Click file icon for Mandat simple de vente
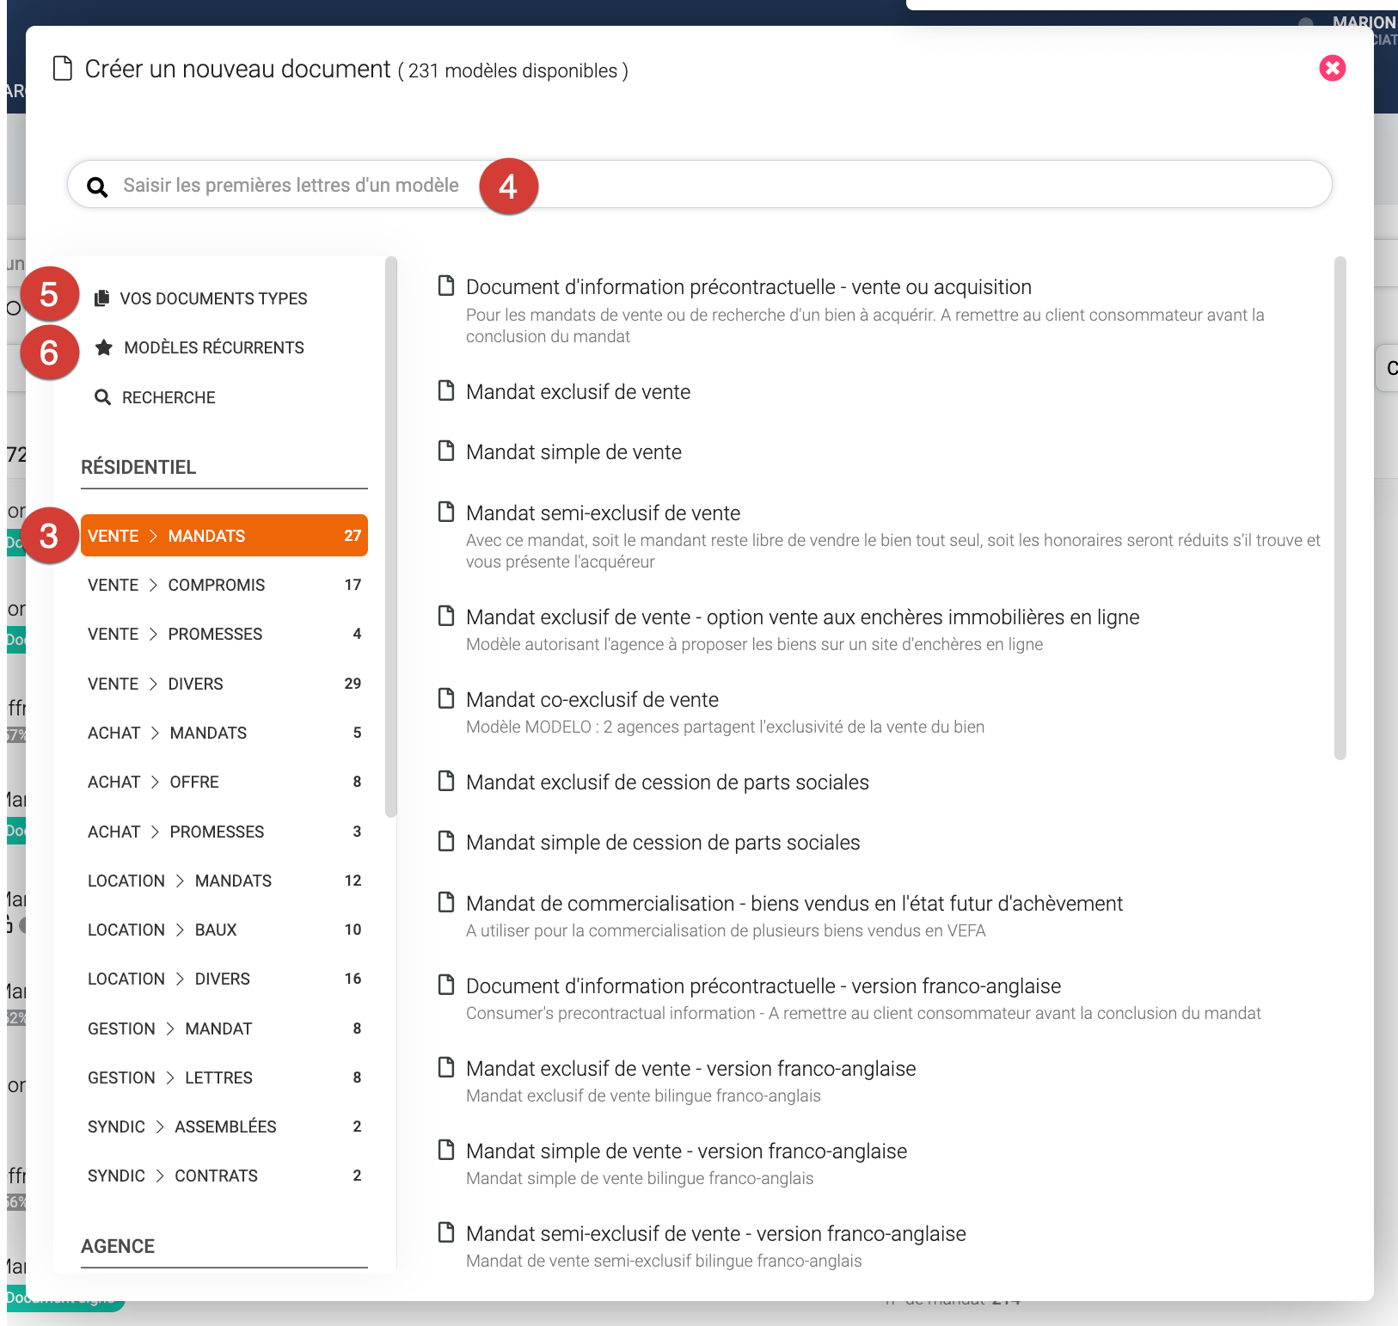The height and width of the screenshot is (1326, 1398). (x=446, y=451)
